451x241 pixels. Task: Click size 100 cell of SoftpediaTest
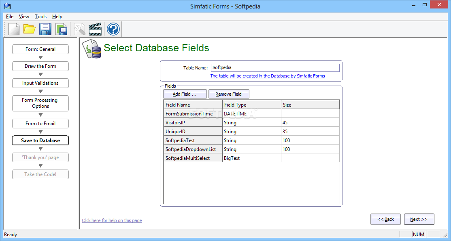(311, 140)
